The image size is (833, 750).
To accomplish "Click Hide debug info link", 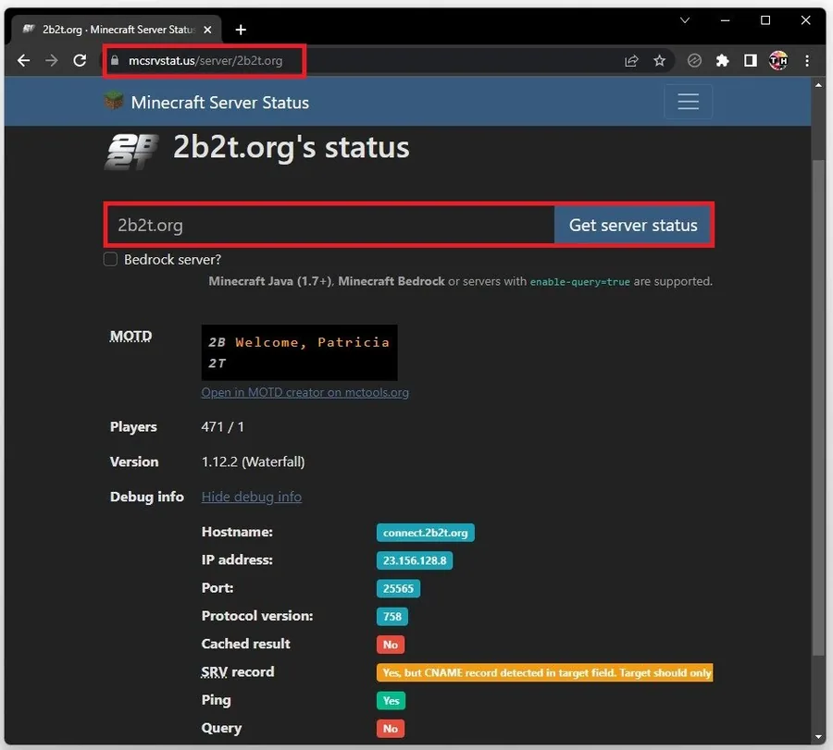I will click(251, 497).
